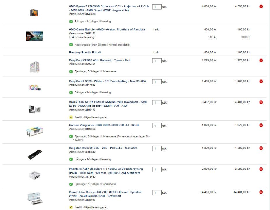
Task: Delete DeepCool LS520 cooler from cart
Action: coord(261,81)
